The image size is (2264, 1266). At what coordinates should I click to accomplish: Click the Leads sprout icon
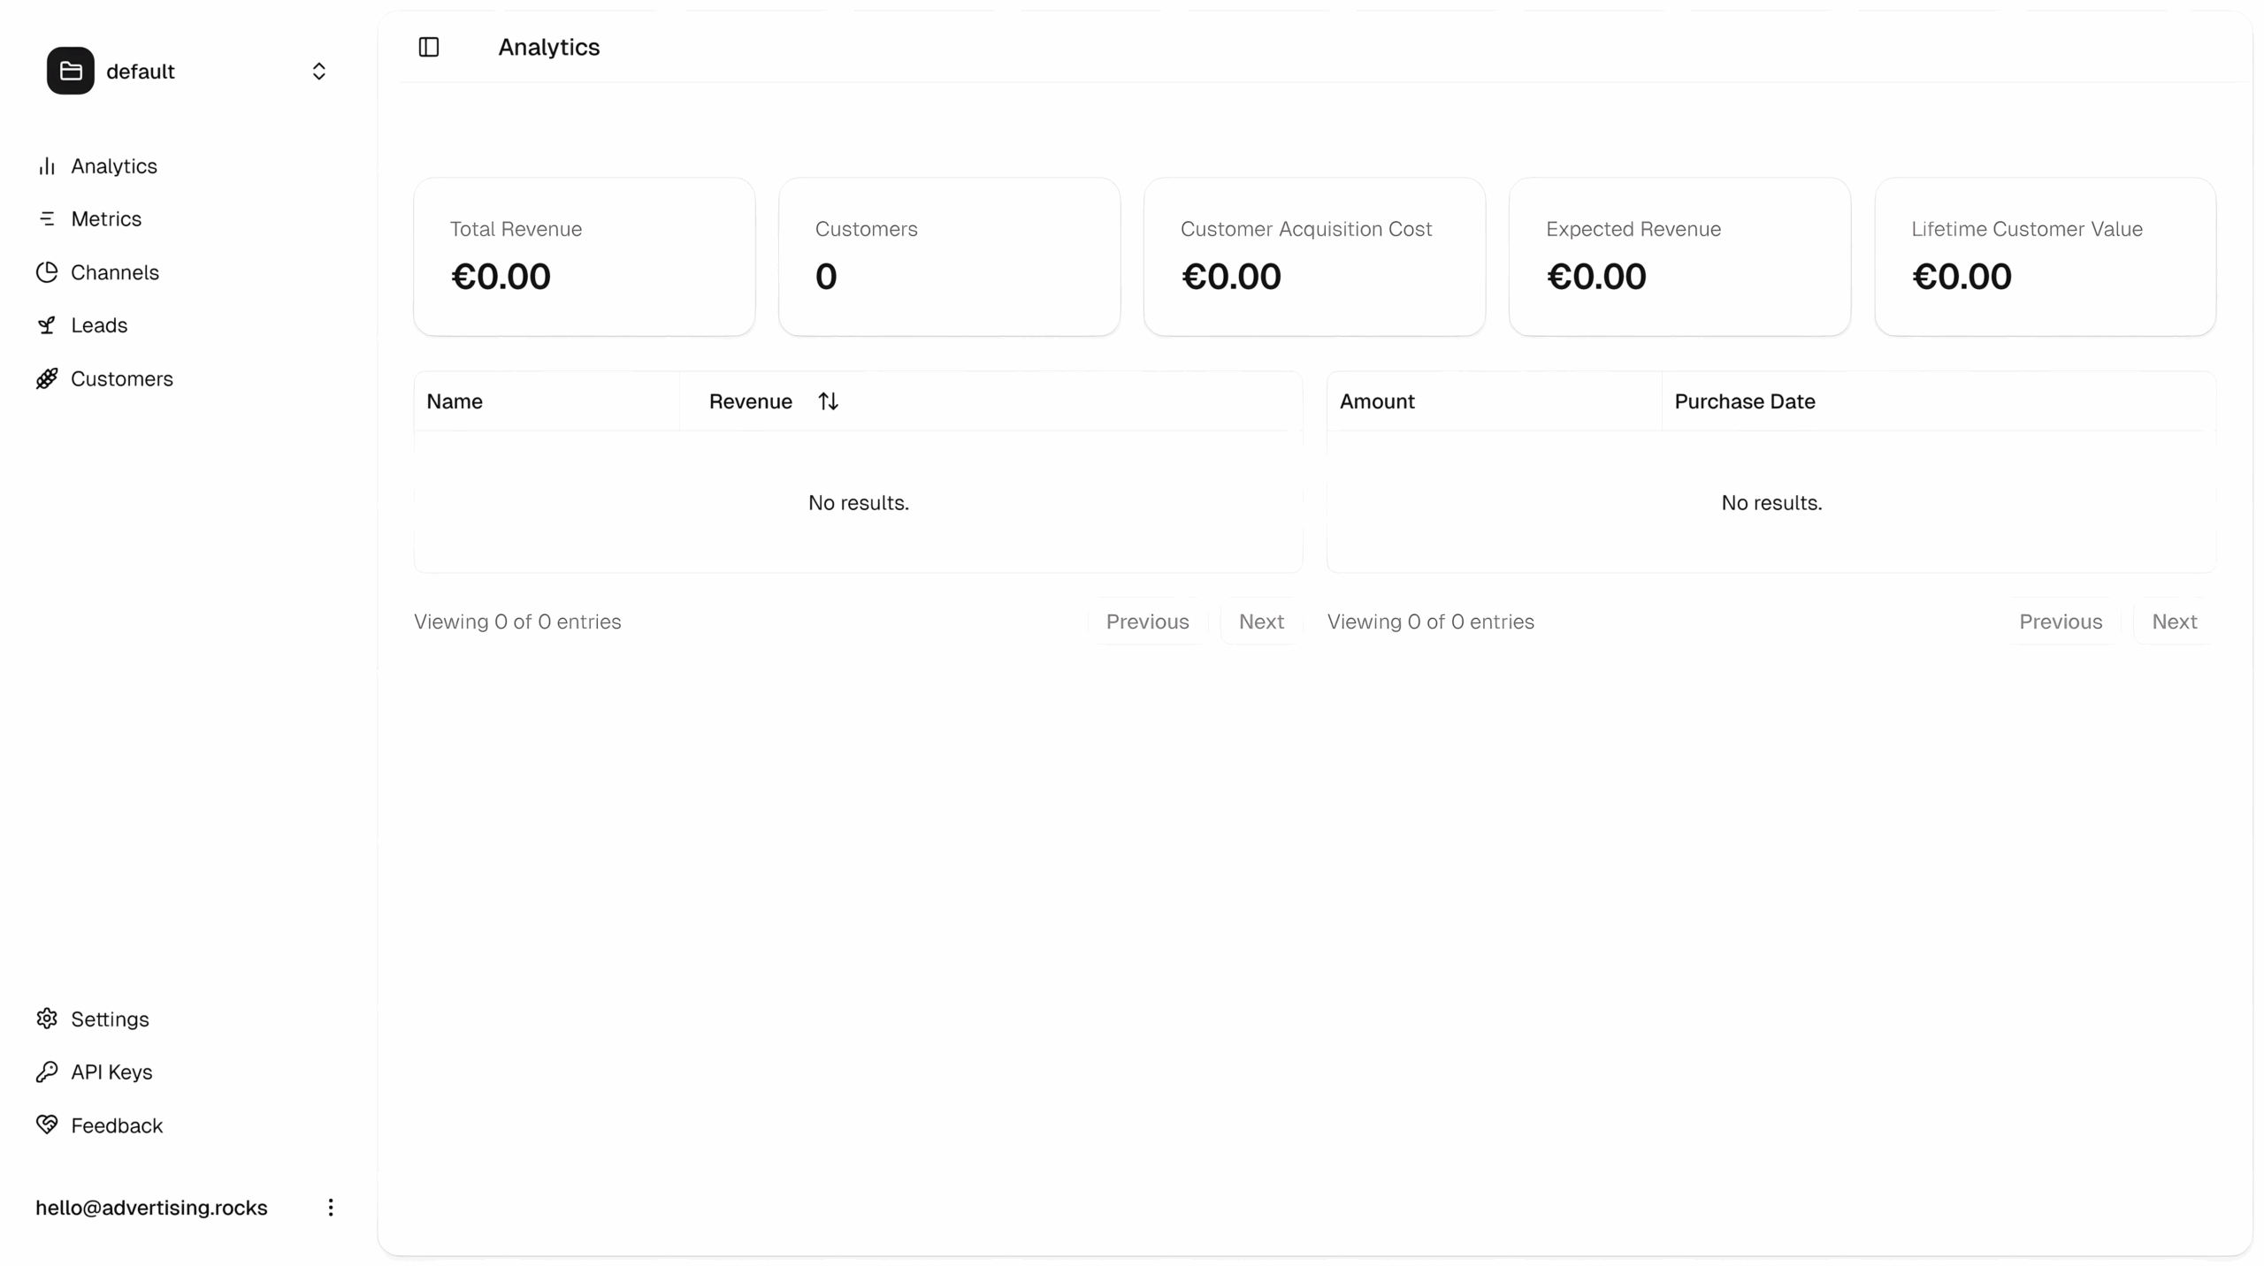(47, 325)
